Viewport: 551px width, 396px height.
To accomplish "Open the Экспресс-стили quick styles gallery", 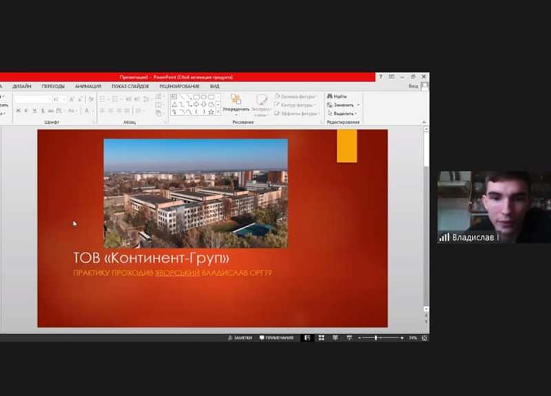I will pyautogui.click(x=261, y=105).
